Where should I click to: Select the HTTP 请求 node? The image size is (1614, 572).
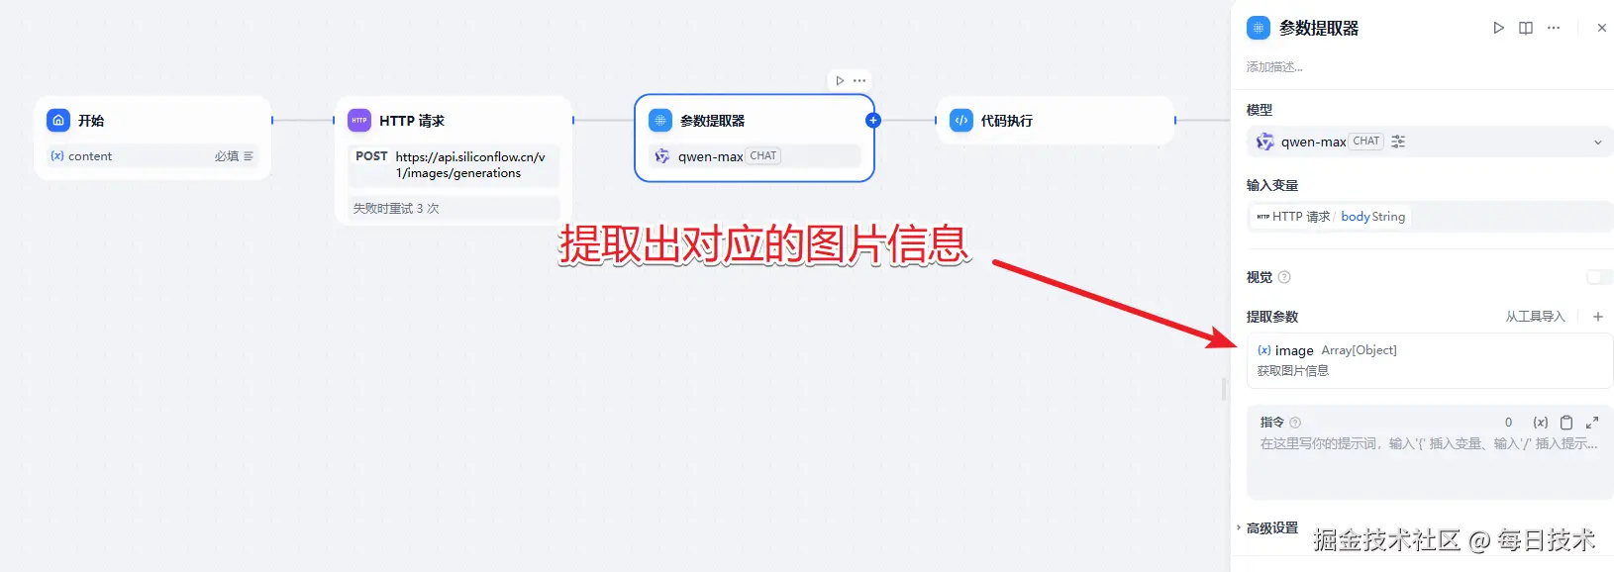coord(454,160)
